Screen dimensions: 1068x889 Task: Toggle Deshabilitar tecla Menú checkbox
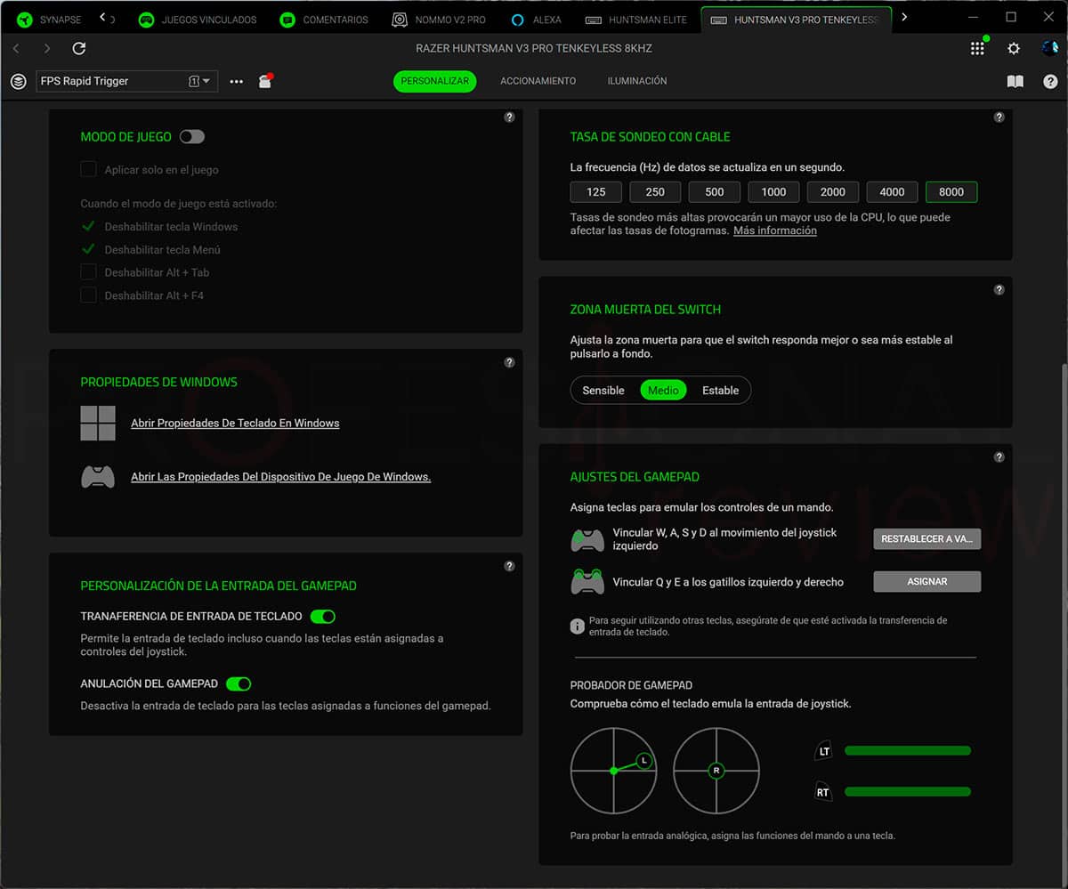(x=88, y=249)
